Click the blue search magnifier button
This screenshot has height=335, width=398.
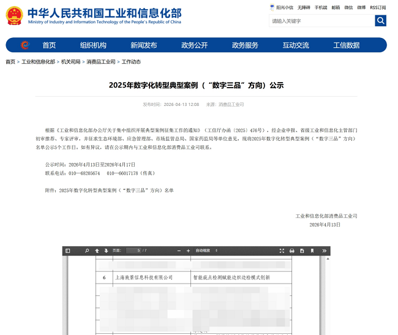[x=380, y=21]
